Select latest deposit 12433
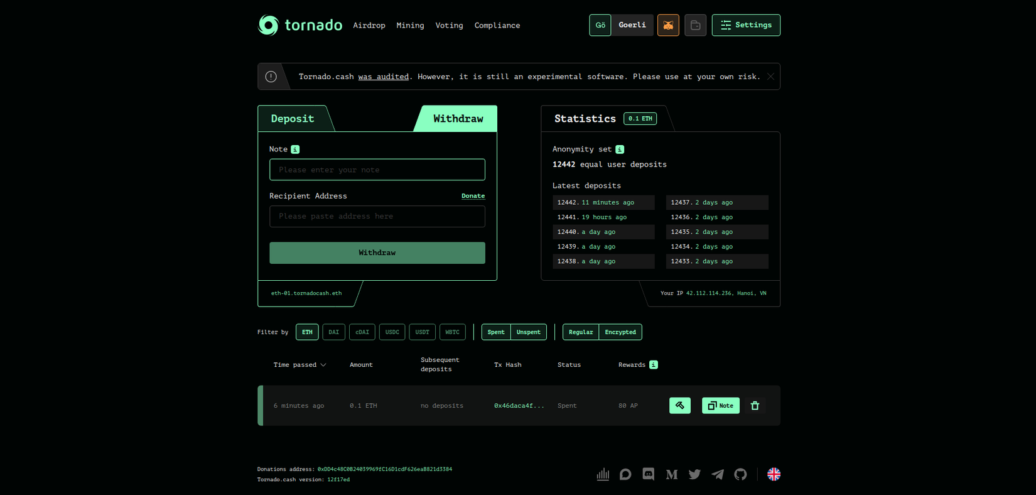Screen dimensions: 1036x495 [x=717, y=261]
